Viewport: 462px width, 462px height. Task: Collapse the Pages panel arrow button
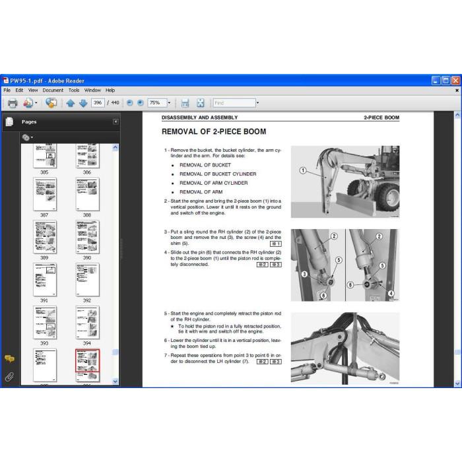(x=115, y=121)
